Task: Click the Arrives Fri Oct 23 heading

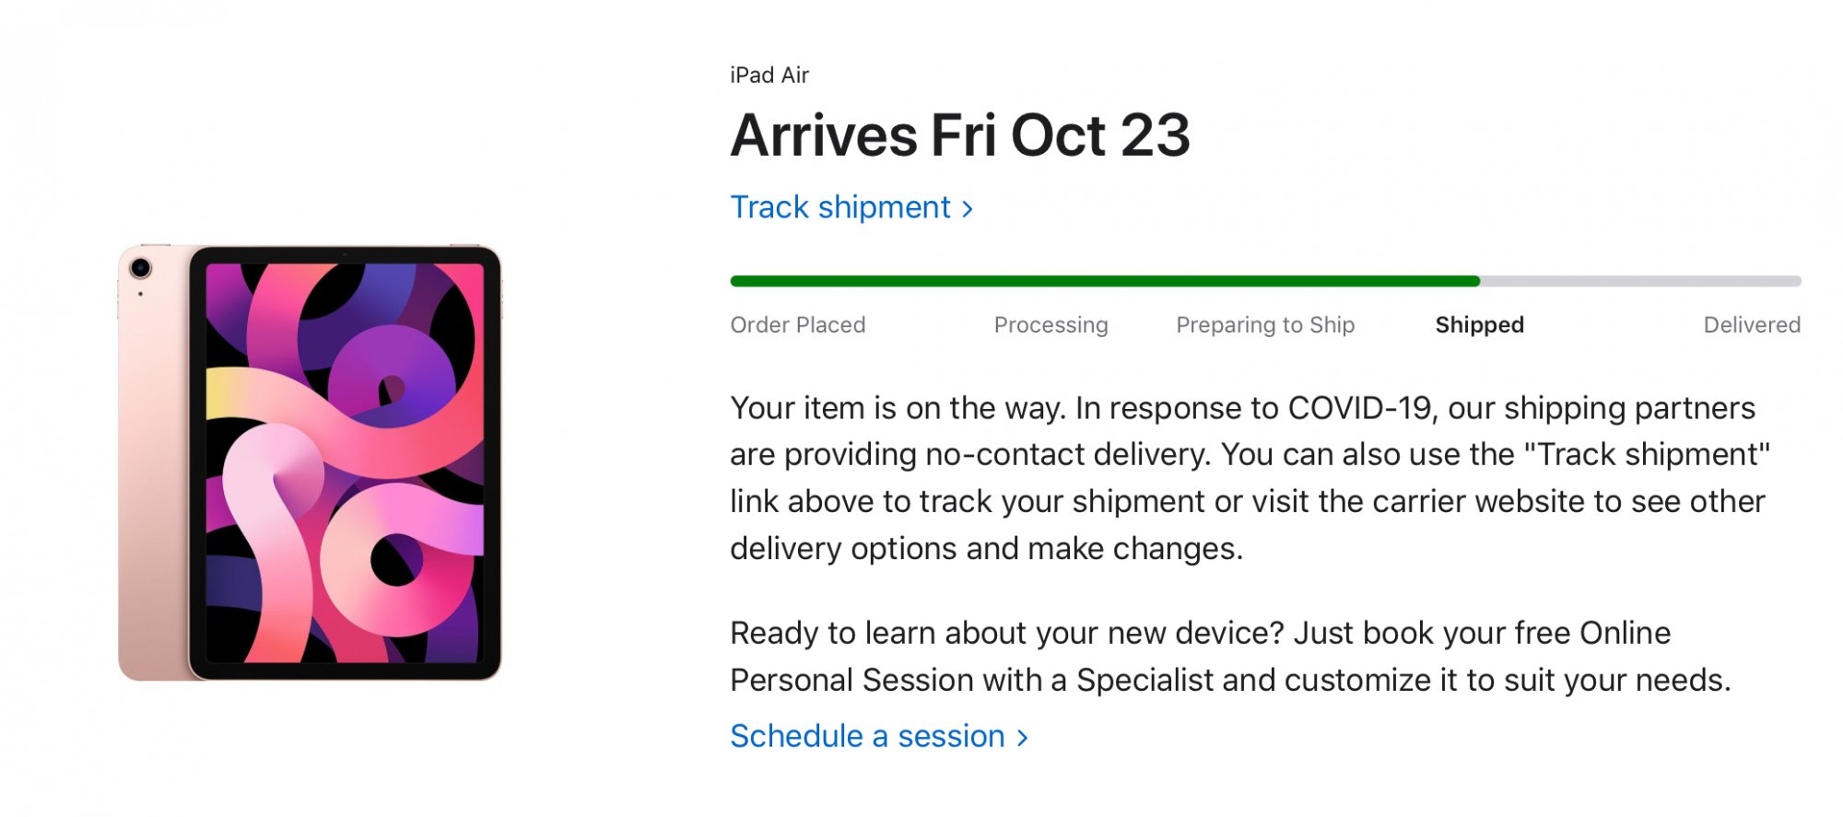Action: (959, 135)
